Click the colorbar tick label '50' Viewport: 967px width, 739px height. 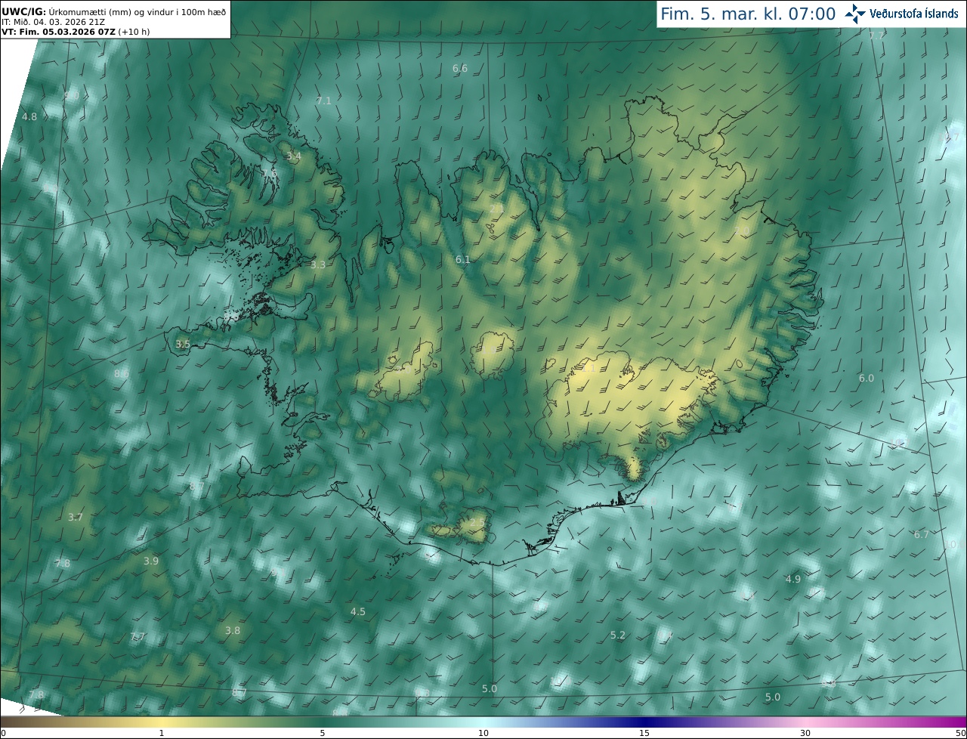[961, 734]
